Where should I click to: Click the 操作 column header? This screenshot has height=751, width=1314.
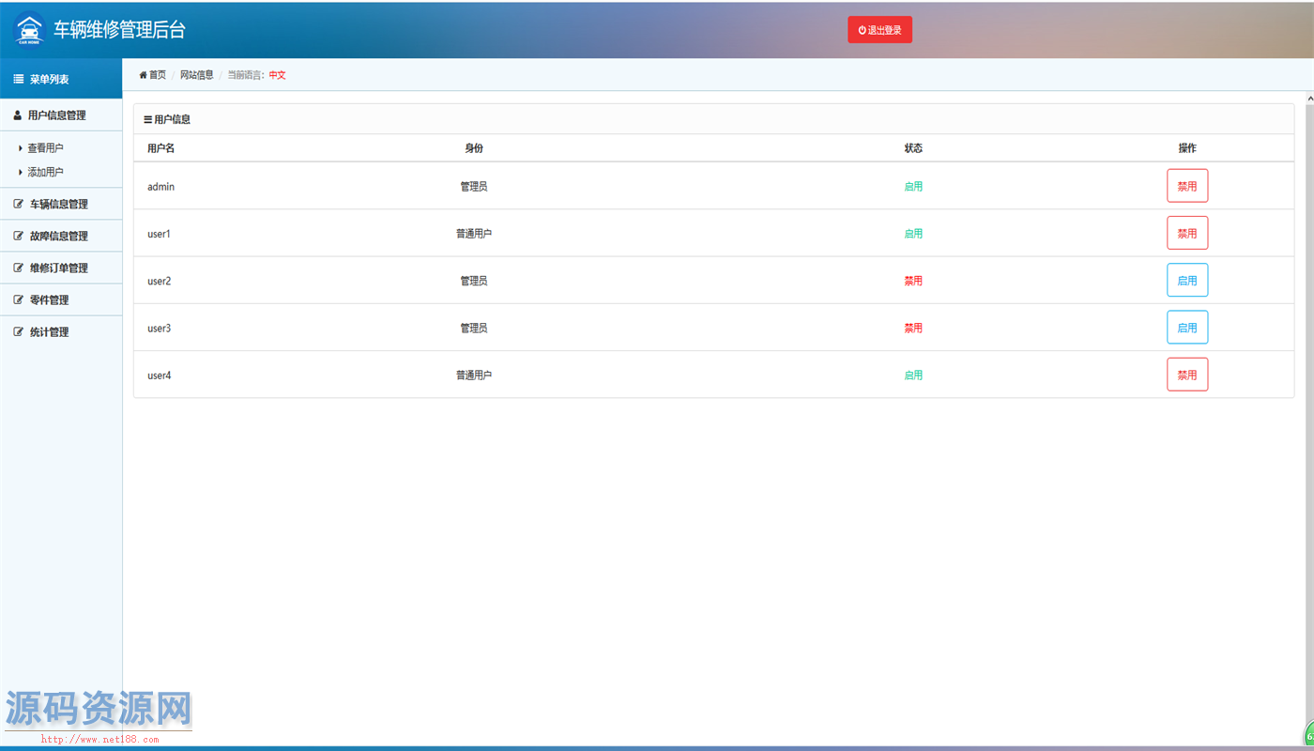pos(1187,148)
